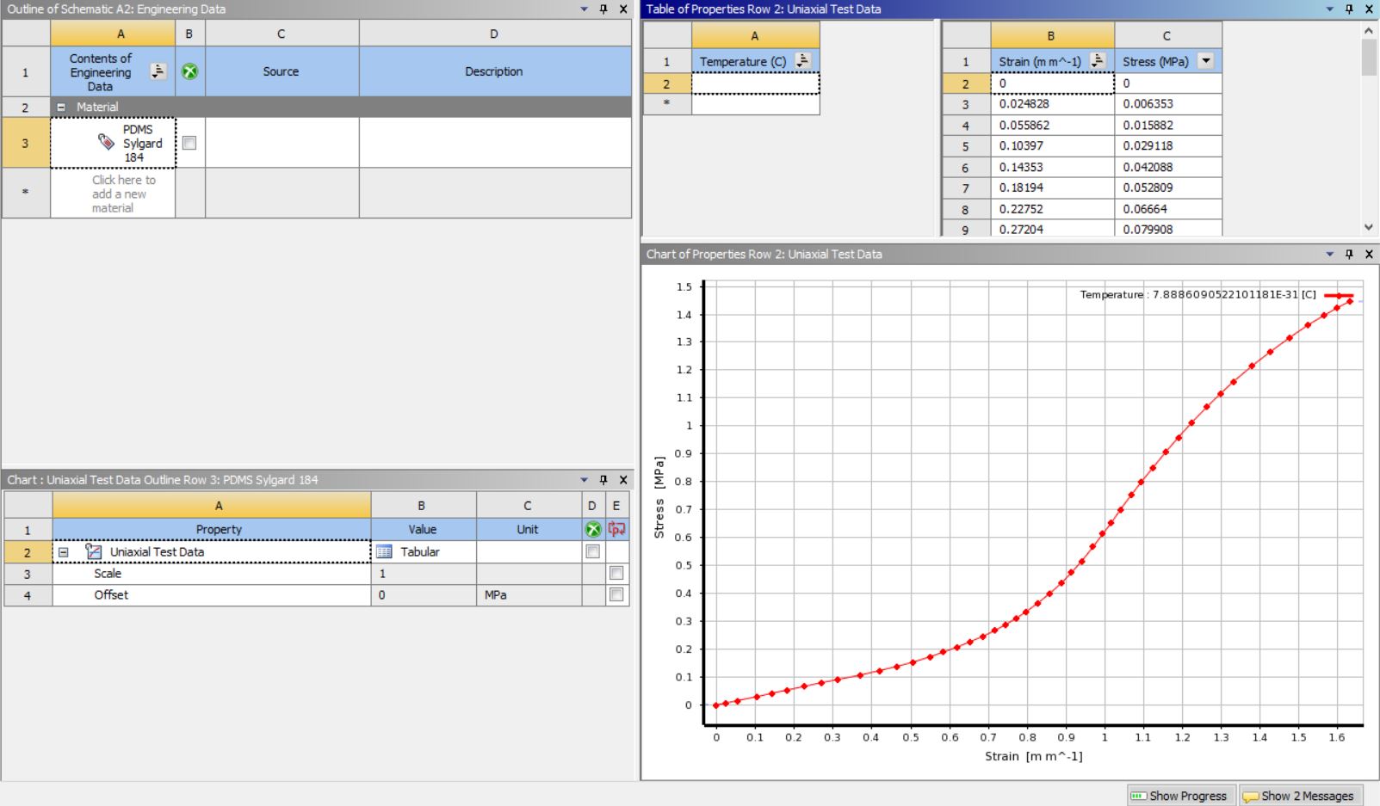The height and width of the screenshot is (806, 1380).
Task: Open the Table of Properties panel dropdown arrow
Action: click(x=1329, y=9)
